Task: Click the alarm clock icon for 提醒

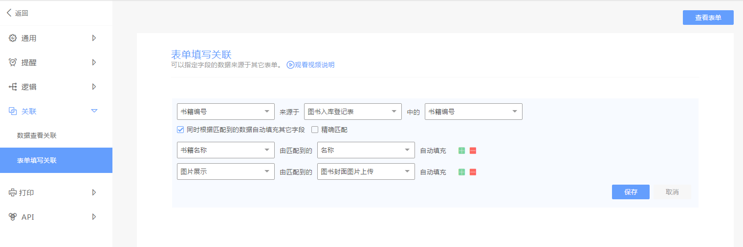Action: pyautogui.click(x=13, y=62)
